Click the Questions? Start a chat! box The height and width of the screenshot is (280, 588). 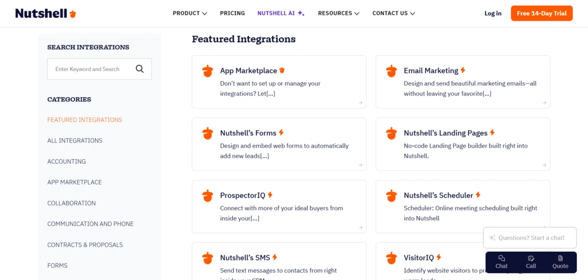530,238
